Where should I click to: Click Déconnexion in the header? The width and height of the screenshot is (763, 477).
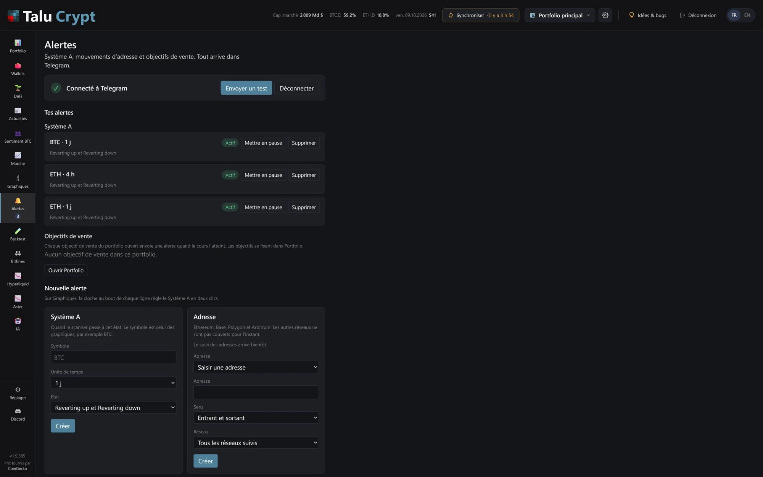pos(698,15)
